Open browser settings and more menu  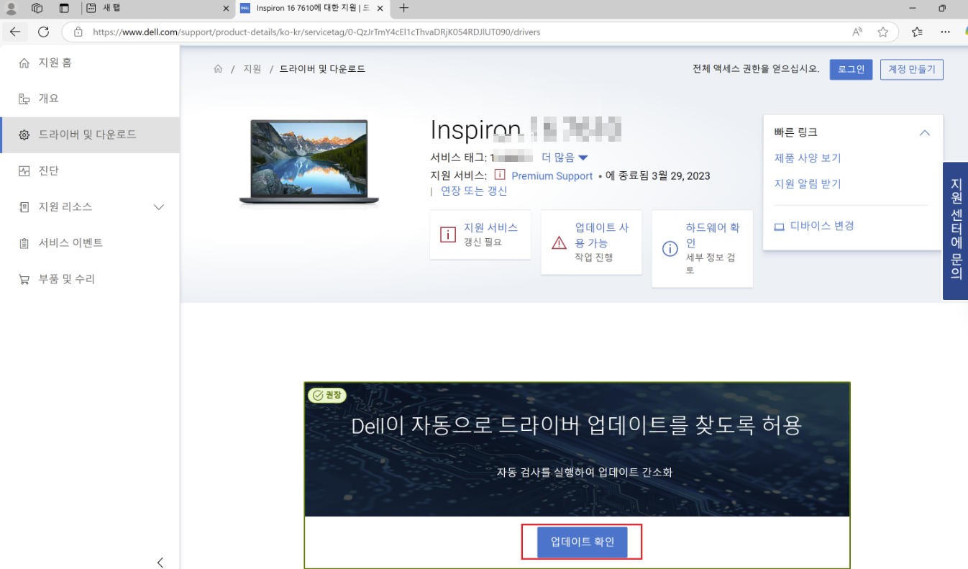point(946,32)
